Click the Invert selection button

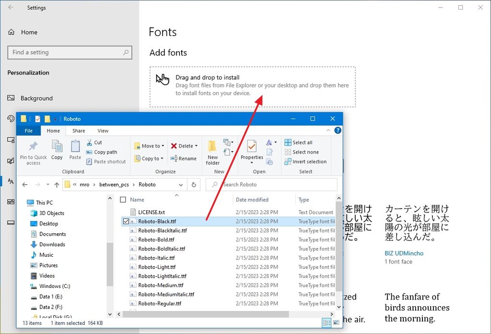(305, 162)
